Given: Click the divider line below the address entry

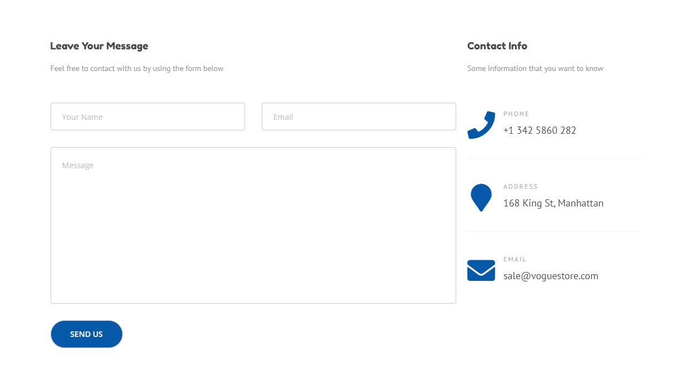Looking at the screenshot, I should click(555, 231).
